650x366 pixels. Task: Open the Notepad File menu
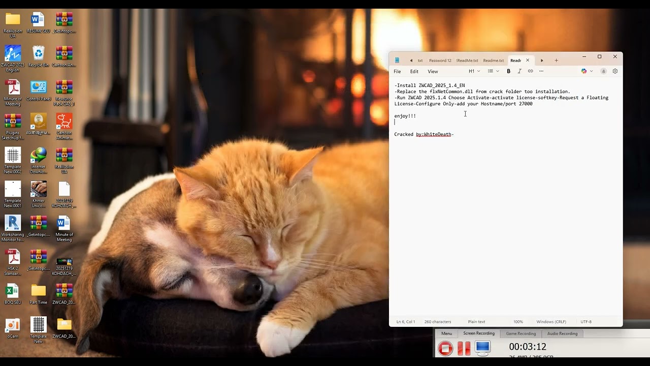point(397,72)
